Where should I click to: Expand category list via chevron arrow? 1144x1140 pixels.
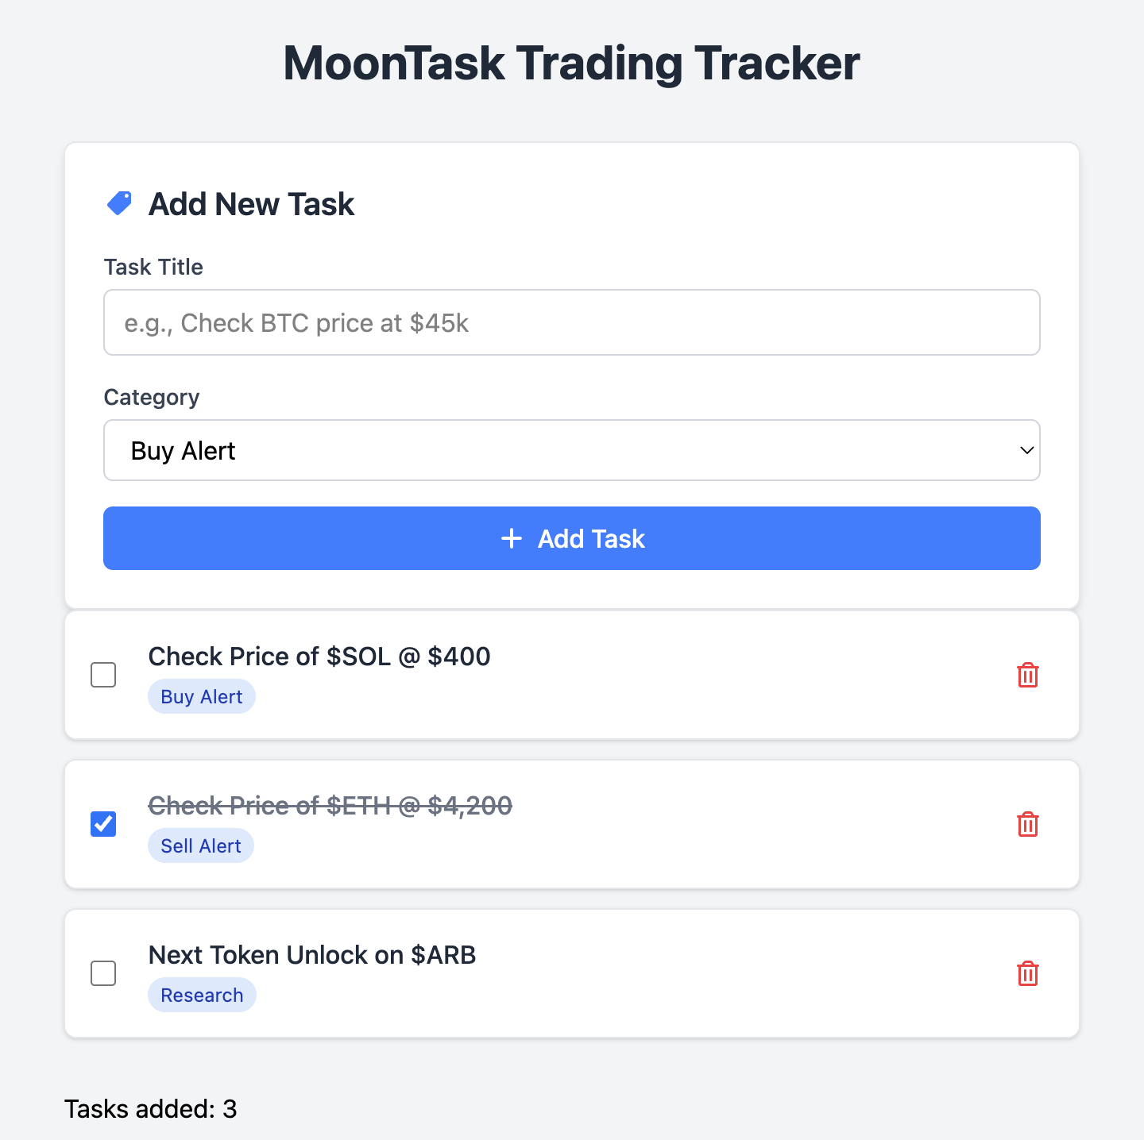point(1026,450)
